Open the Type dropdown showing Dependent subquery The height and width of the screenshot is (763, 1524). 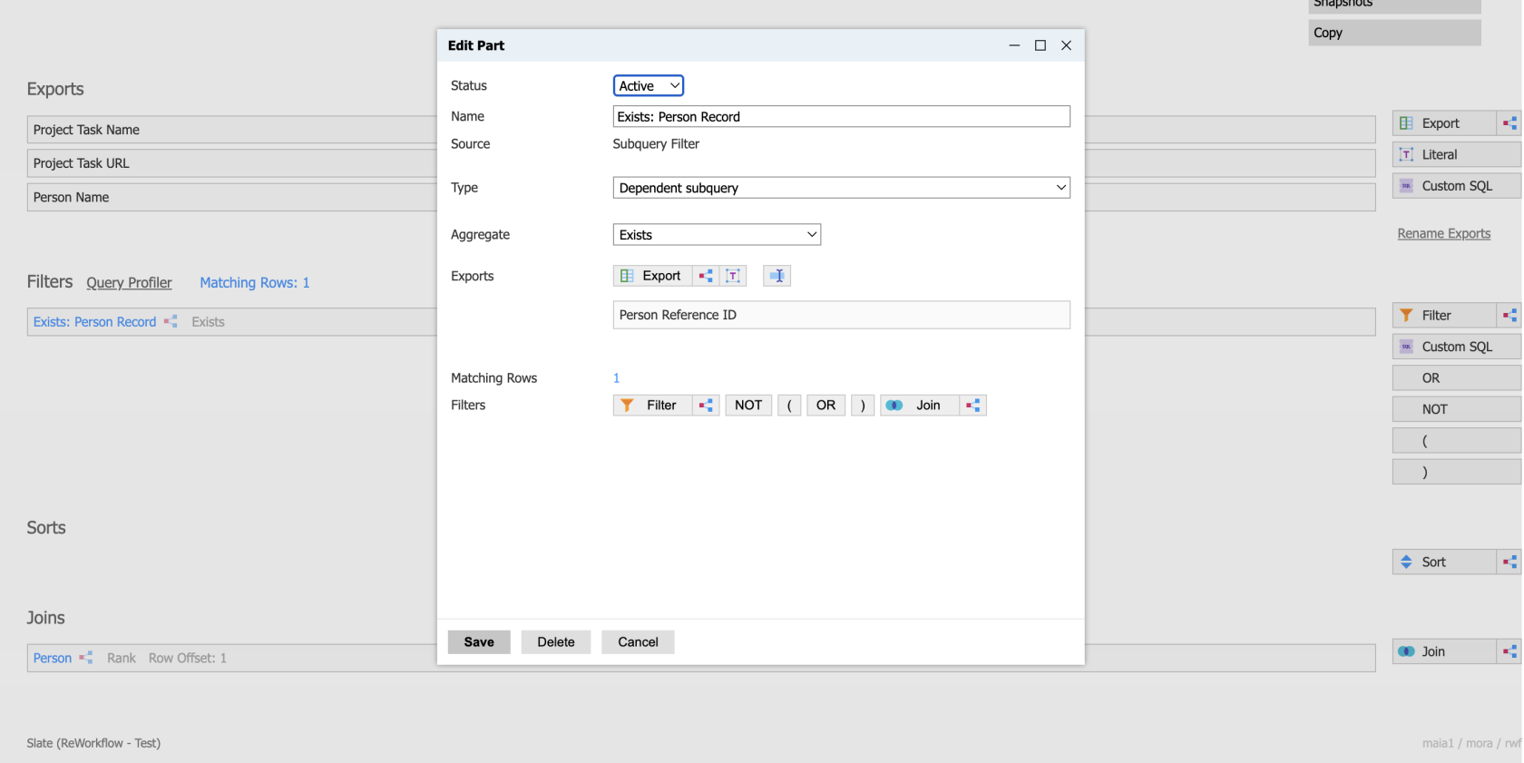pos(842,188)
